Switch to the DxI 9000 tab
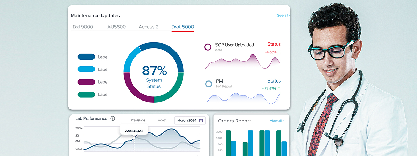The width and height of the screenshot is (417, 156). [83, 27]
